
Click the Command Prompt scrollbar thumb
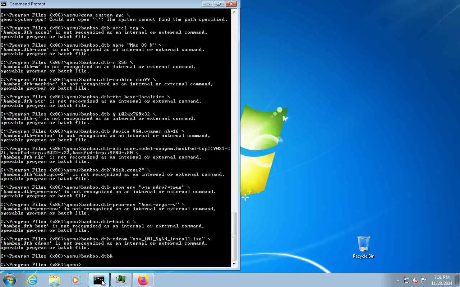[234, 236]
